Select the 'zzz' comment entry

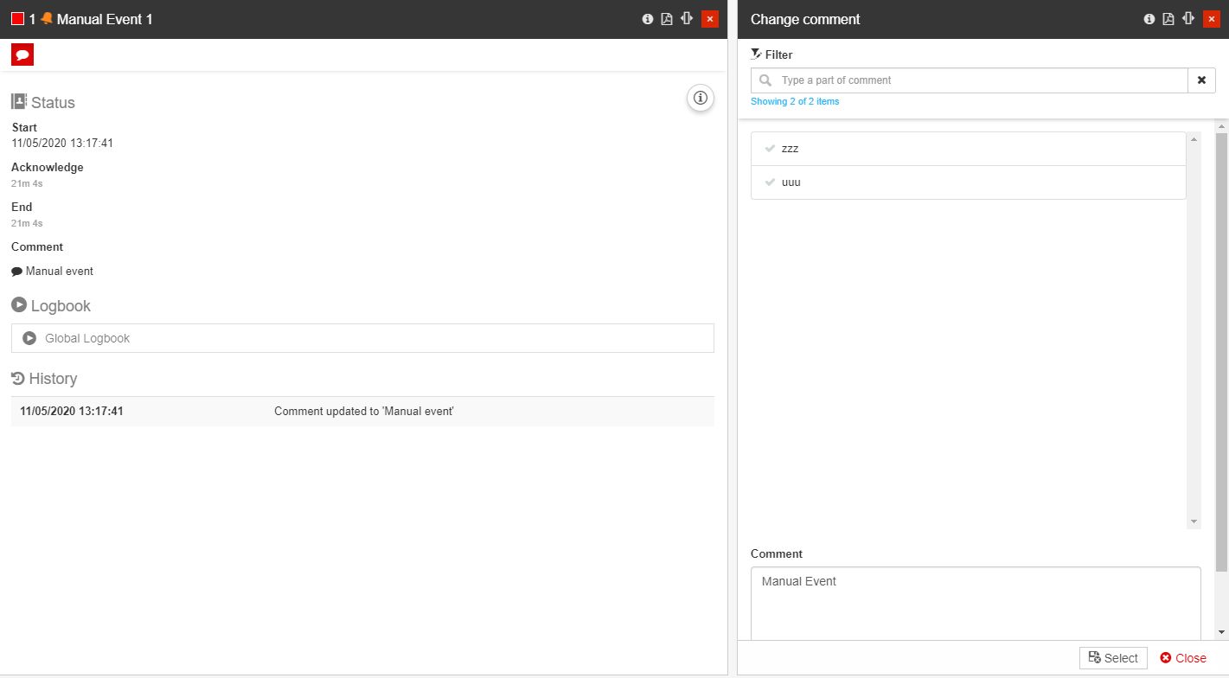pos(968,149)
